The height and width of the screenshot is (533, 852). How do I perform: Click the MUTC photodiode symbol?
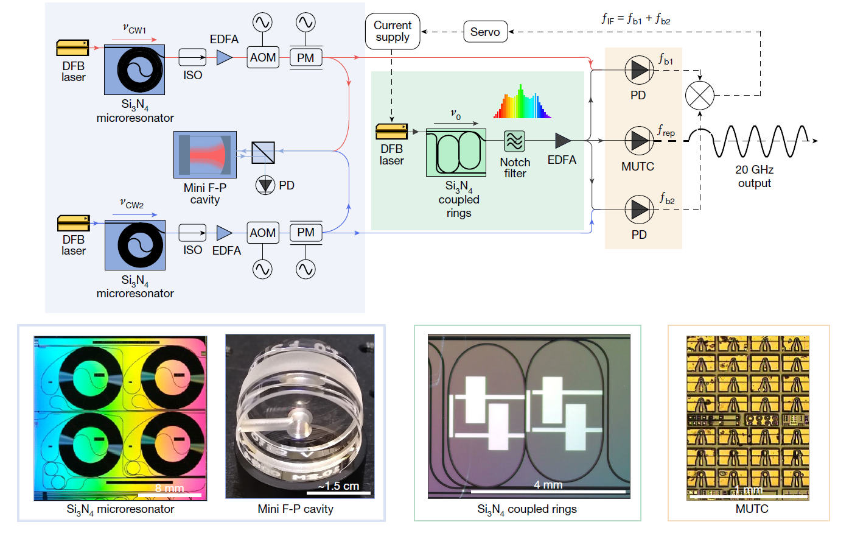click(639, 141)
